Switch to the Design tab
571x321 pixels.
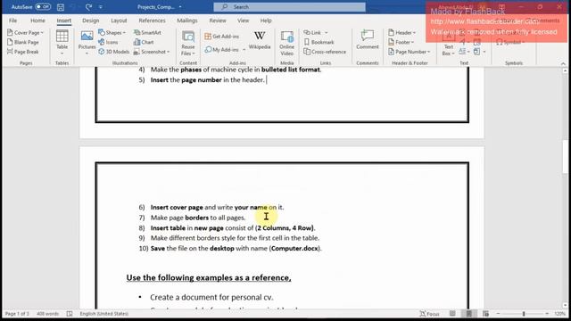point(91,21)
